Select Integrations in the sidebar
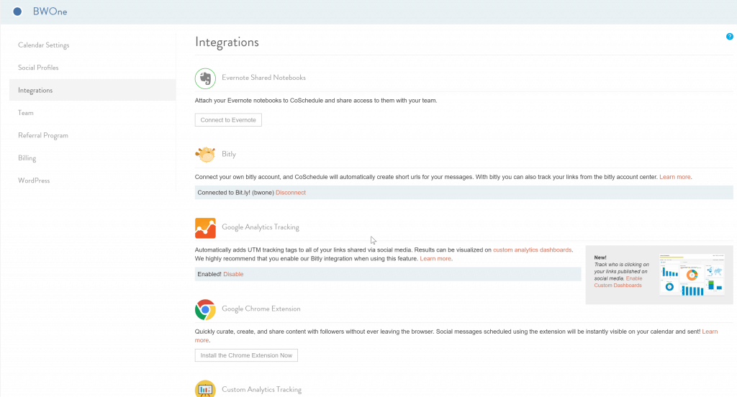The image size is (737, 397). [93, 90]
